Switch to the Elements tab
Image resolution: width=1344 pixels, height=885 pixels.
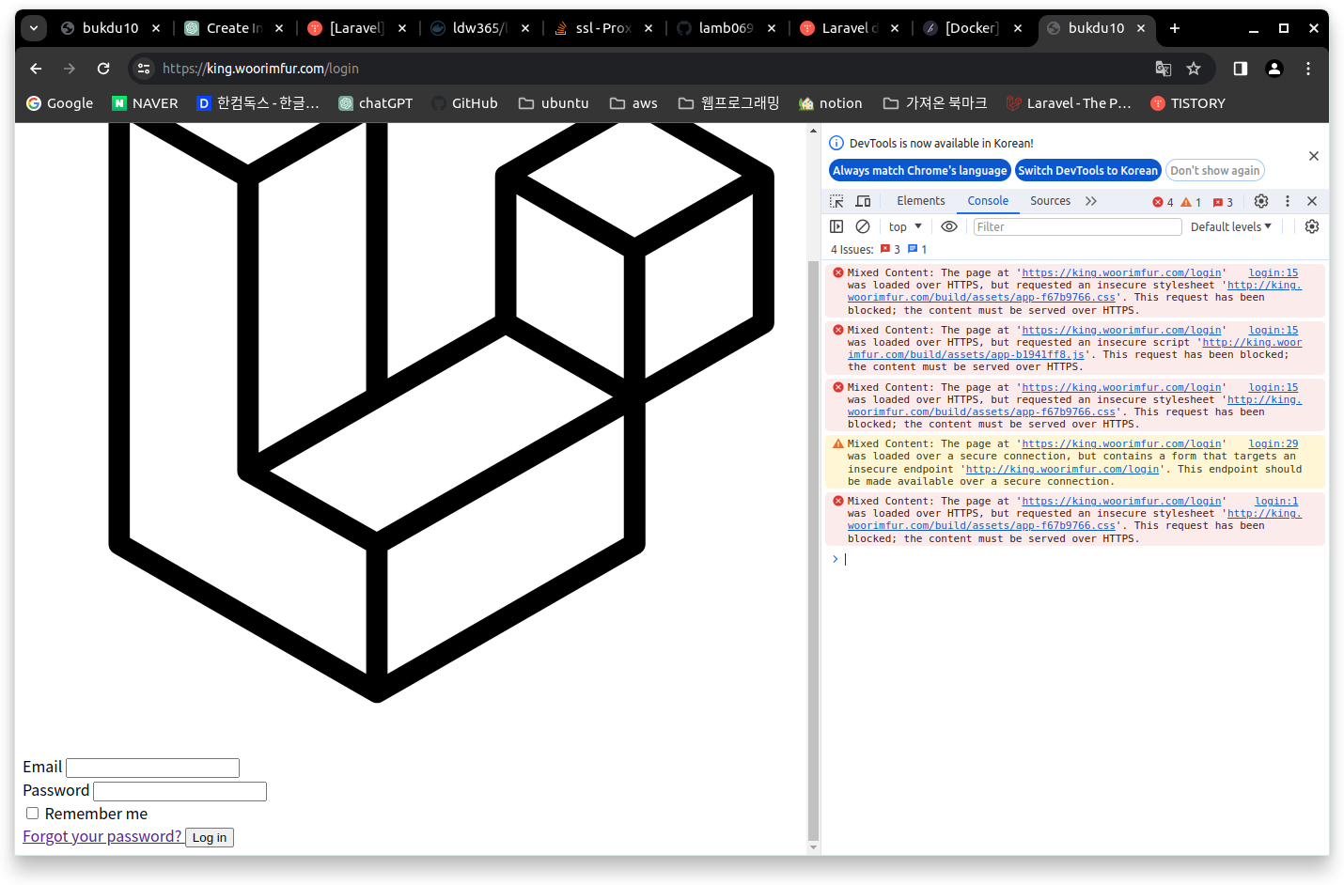pyautogui.click(x=921, y=201)
